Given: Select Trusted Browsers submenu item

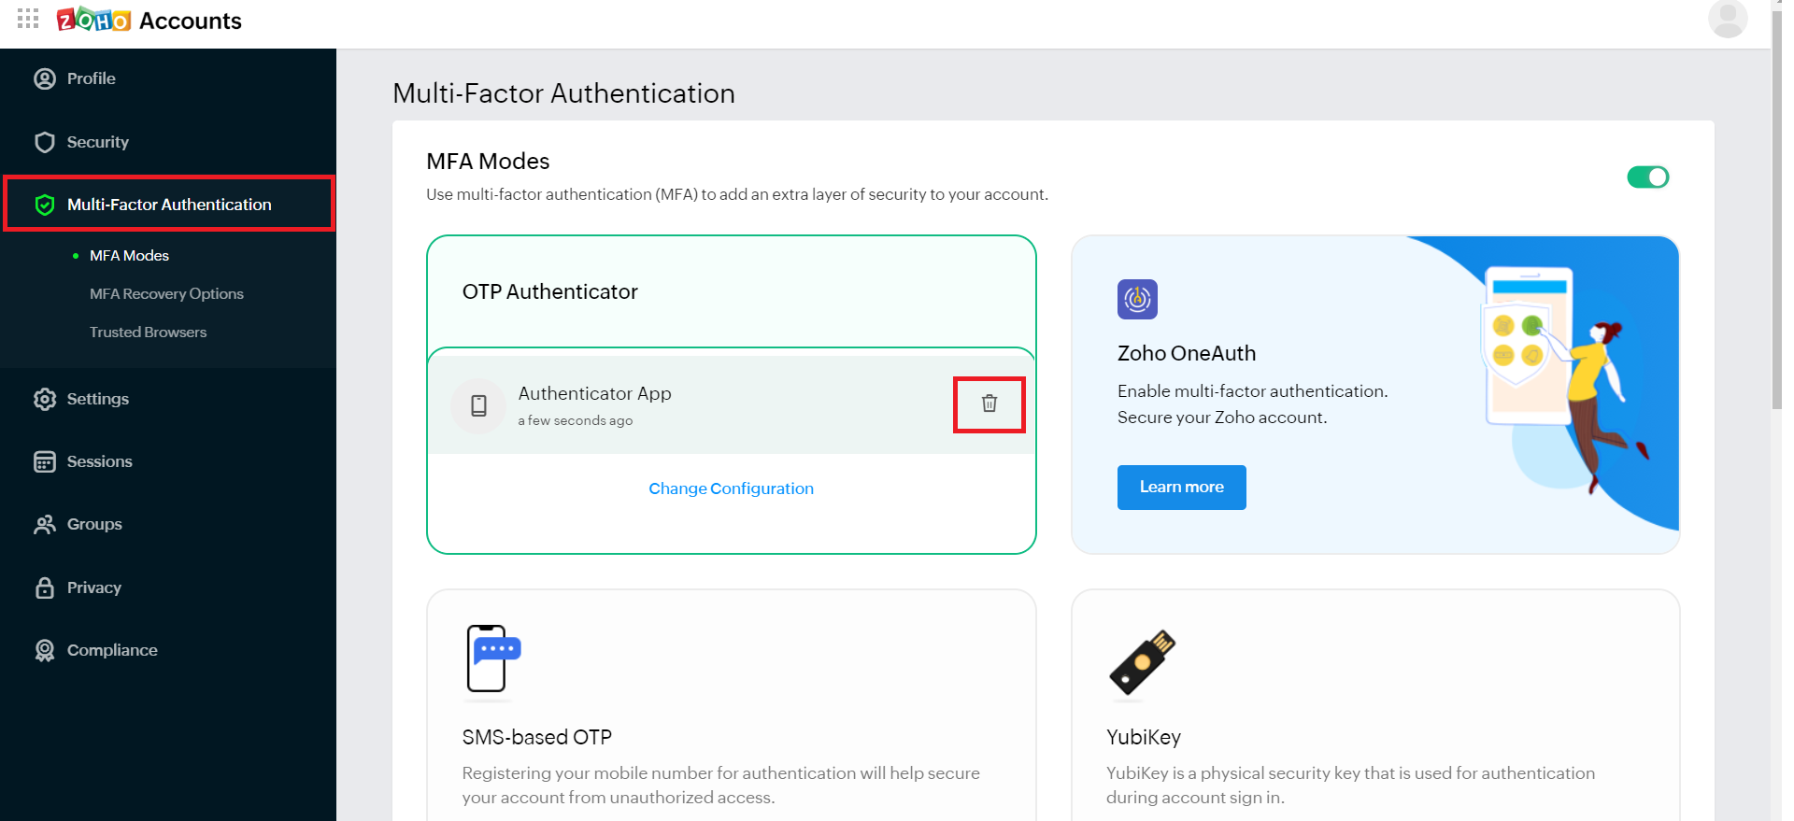Looking at the screenshot, I should pos(148,333).
